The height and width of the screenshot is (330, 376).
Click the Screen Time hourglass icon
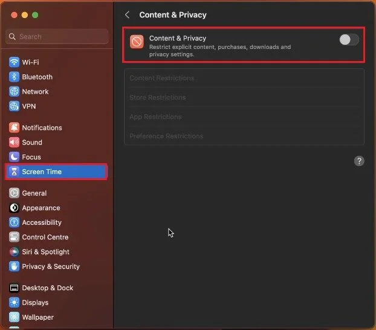(14, 172)
